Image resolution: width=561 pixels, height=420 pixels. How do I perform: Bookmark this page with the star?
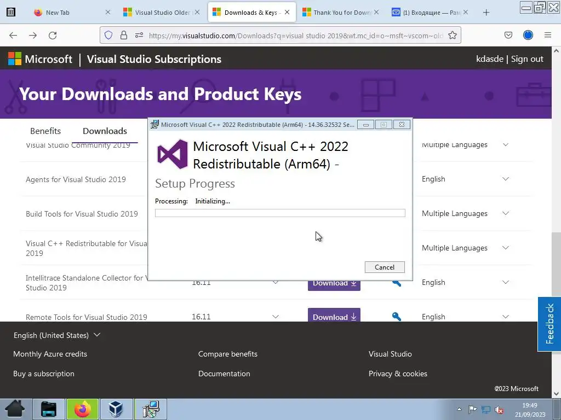click(x=452, y=35)
